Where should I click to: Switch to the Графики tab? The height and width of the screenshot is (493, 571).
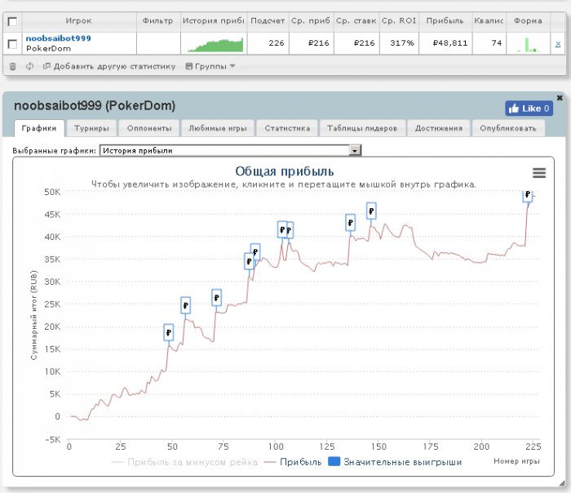point(39,128)
